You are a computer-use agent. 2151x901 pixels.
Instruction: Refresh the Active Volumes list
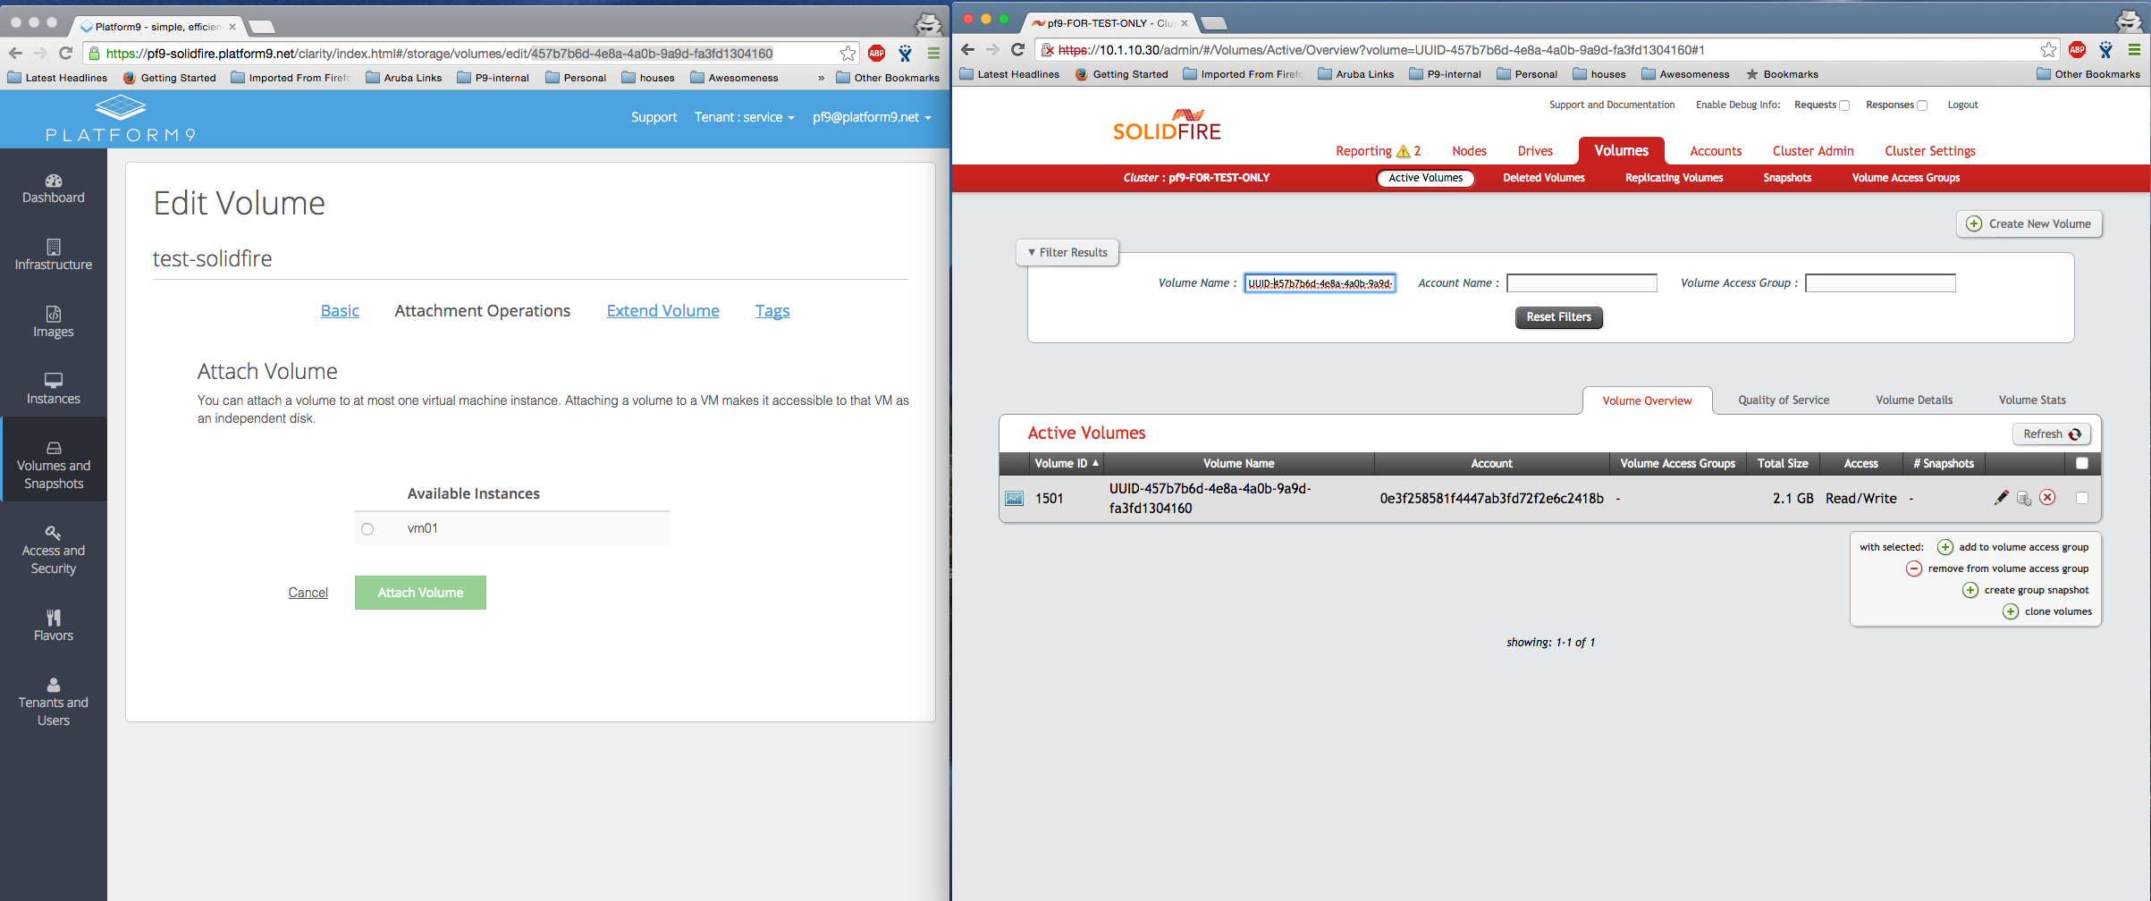2052,434
